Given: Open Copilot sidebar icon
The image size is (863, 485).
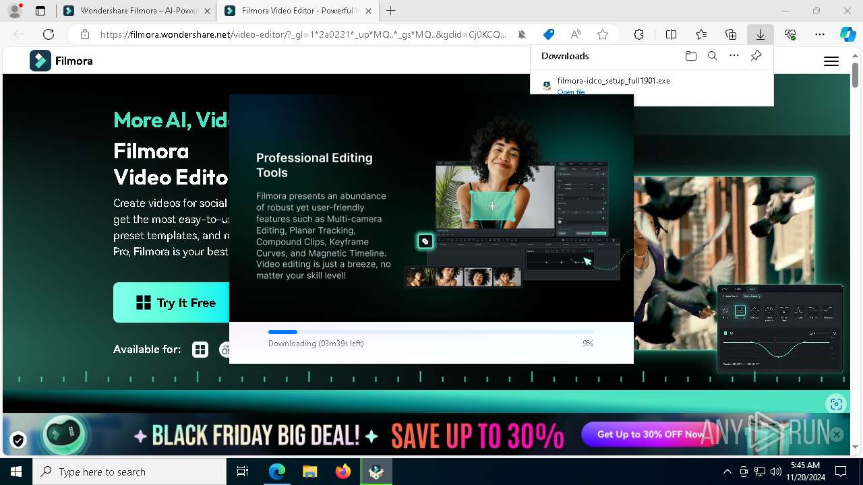Looking at the screenshot, I should [x=847, y=34].
